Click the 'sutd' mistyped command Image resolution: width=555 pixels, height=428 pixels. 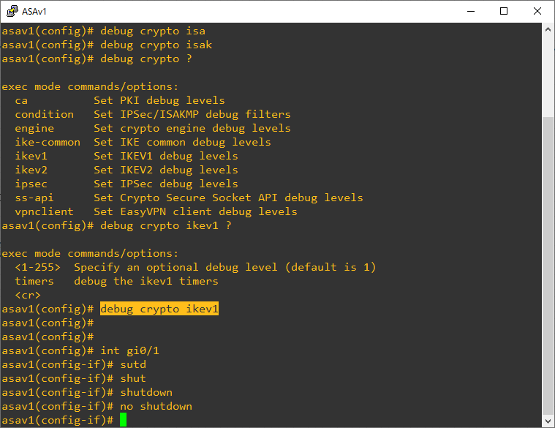click(x=133, y=364)
